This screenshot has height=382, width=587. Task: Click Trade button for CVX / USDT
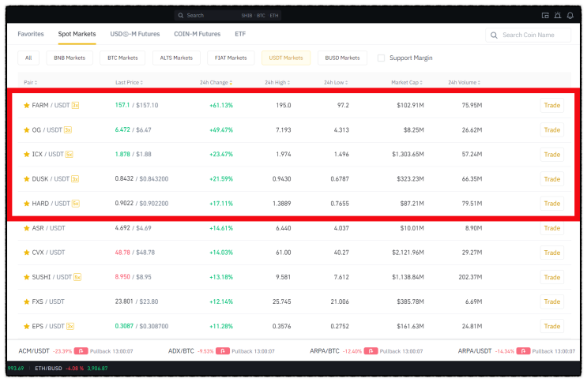click(551, 253)
